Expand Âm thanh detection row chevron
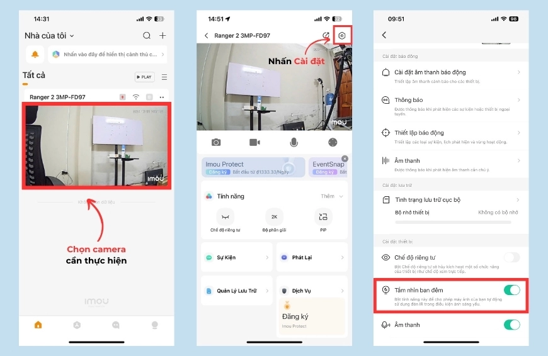The image size is (548, 356). (x=518, y=160)
